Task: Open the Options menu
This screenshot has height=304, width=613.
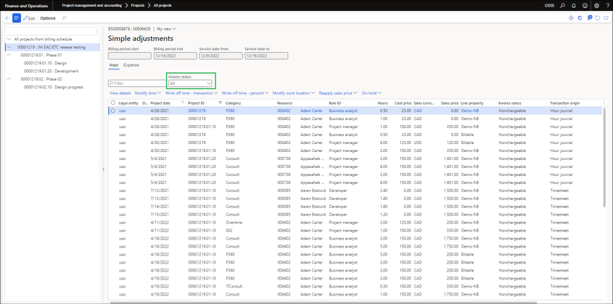Action: pos(48,18)
